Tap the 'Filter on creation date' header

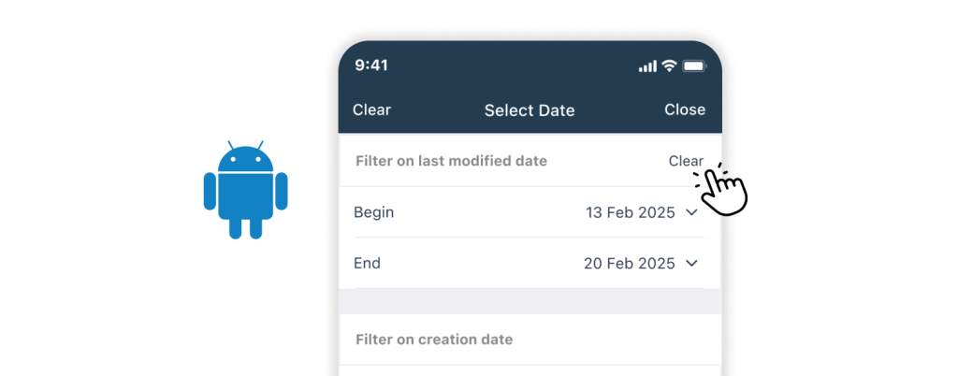[x=434, y=339]
